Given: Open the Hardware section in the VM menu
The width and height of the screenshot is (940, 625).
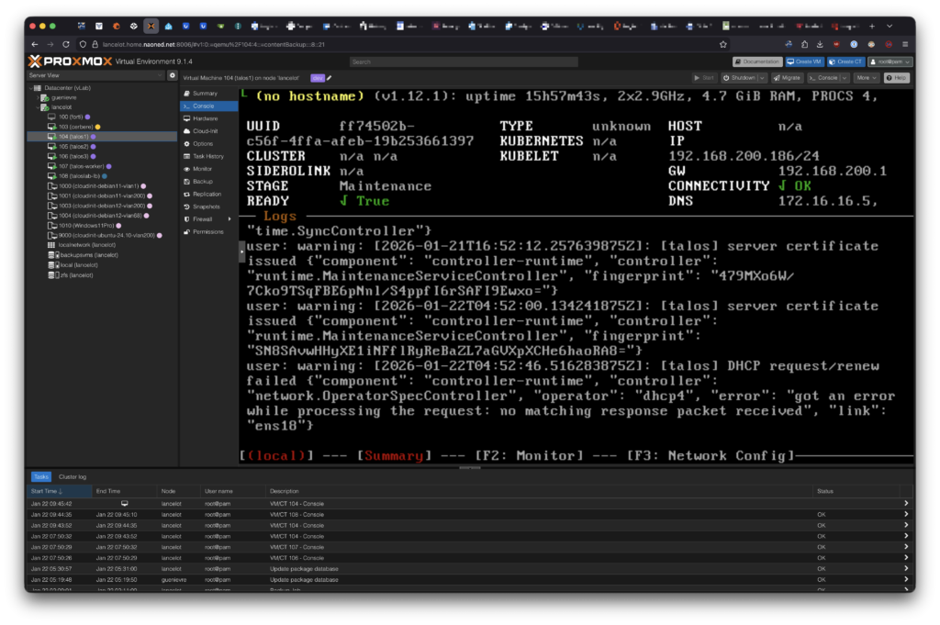Looking at the screenshot, I should click(205, 118).
